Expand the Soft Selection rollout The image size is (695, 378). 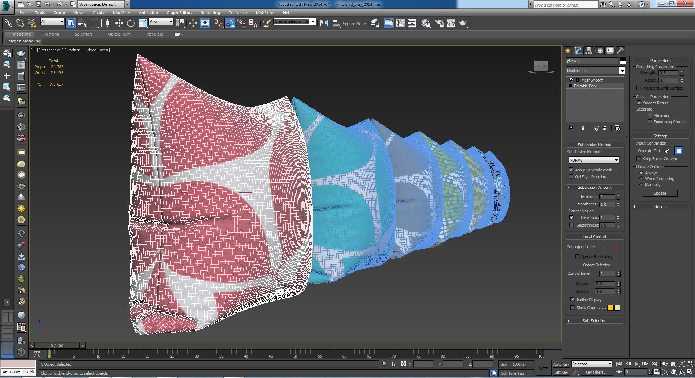[594, 321]
